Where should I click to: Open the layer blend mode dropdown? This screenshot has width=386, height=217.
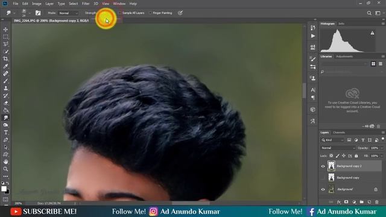(x=338, y=148)
